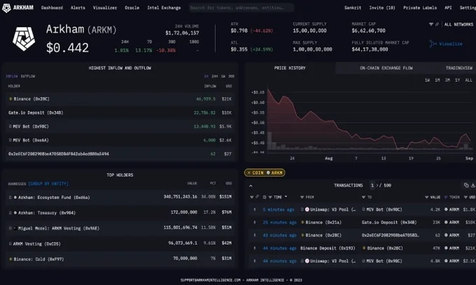Select the 1M range on price chart
This screenshot has height=285, width=476.
click(437, 80)
